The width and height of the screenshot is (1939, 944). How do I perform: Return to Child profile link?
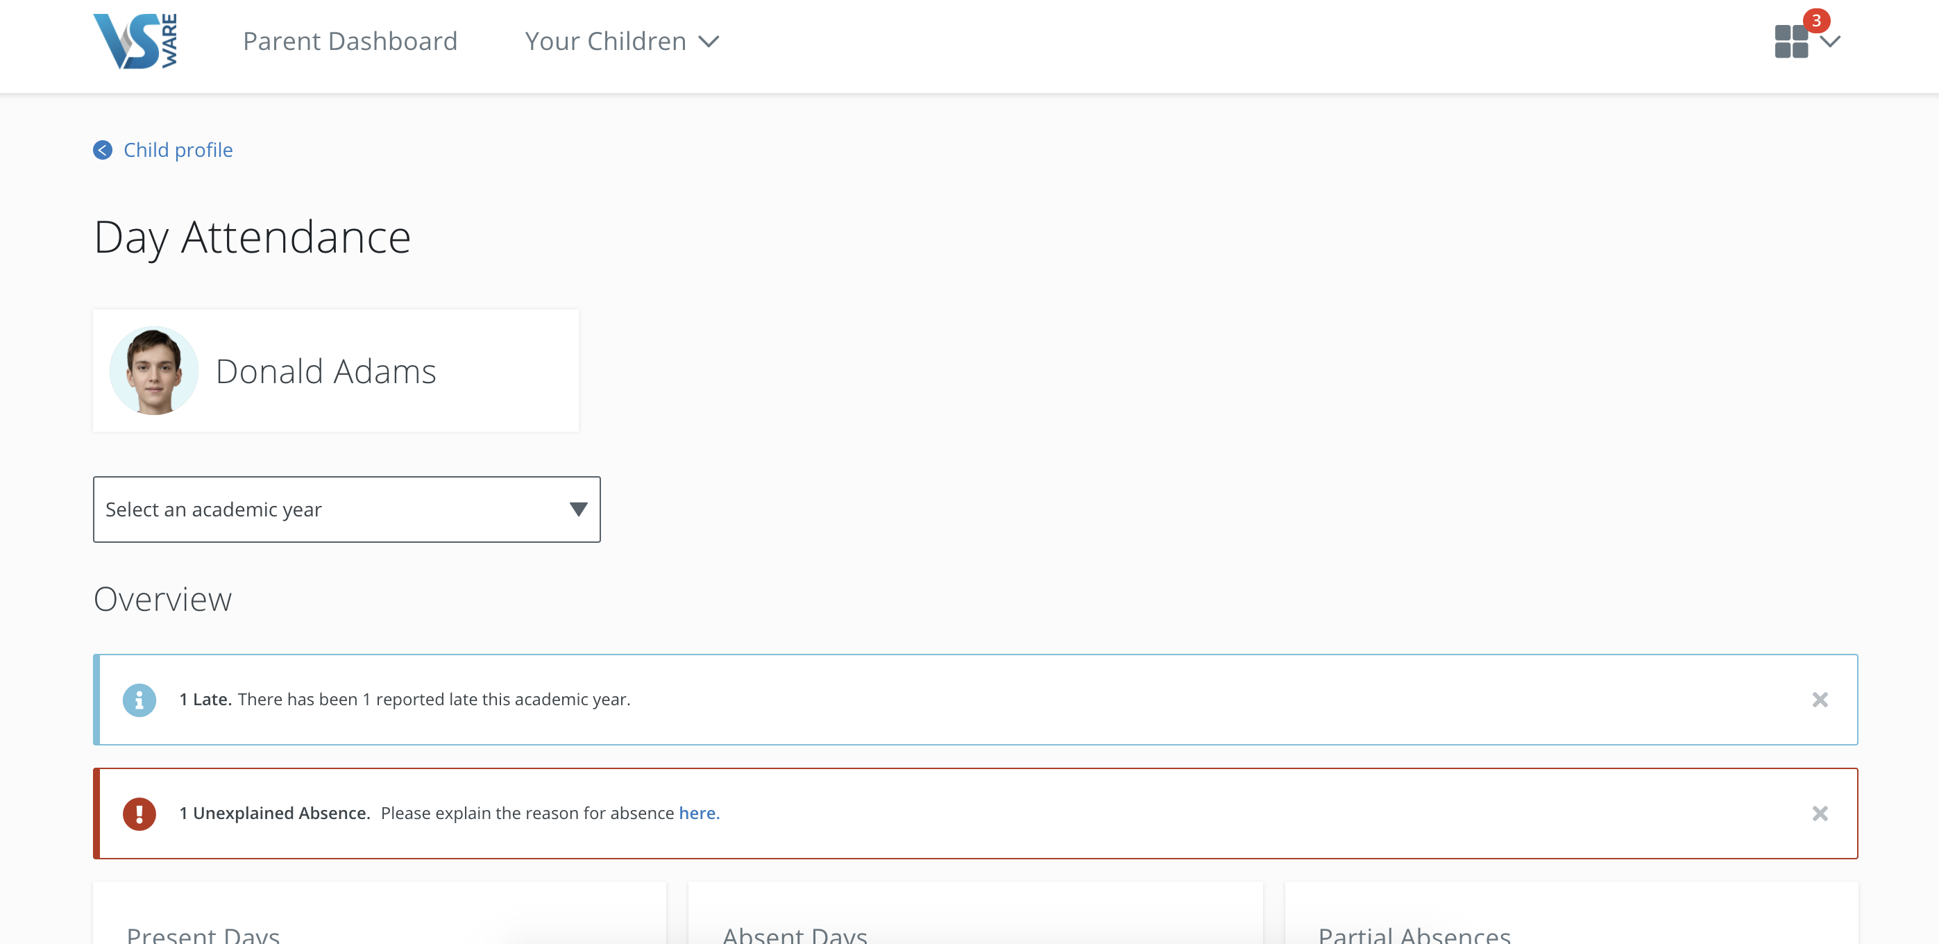pyautogui.click(x=178, y=150)
